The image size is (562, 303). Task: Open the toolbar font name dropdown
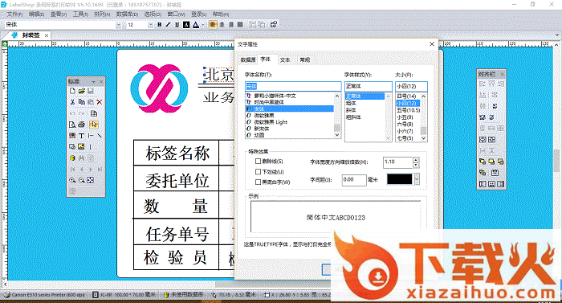(118, 24)
